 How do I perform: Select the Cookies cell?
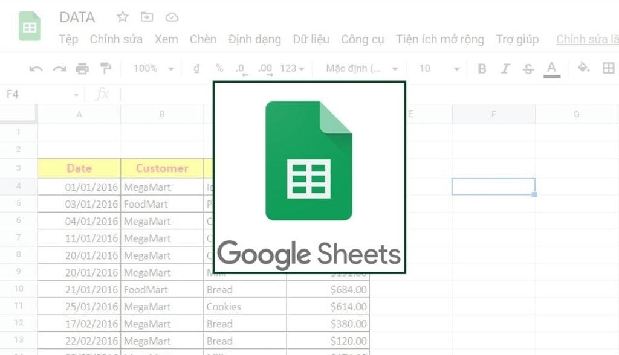tap(245, 307)
